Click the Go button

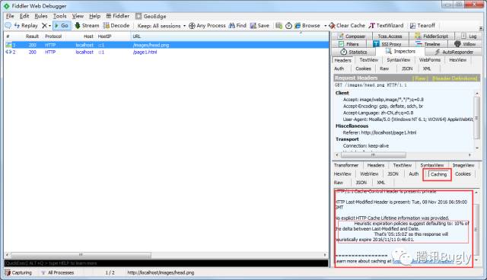click(62, 25)
